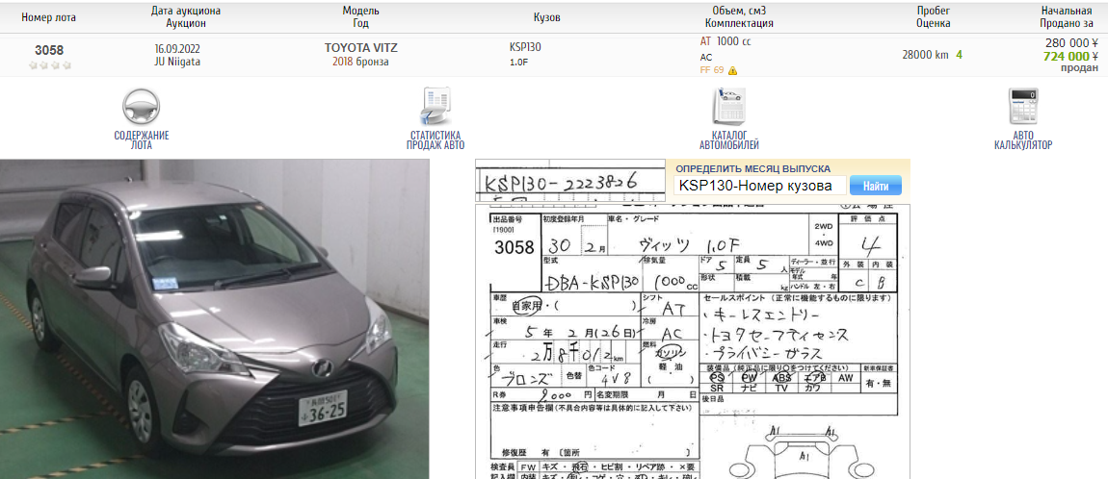Click the Найти button

(x=876, y=186)
